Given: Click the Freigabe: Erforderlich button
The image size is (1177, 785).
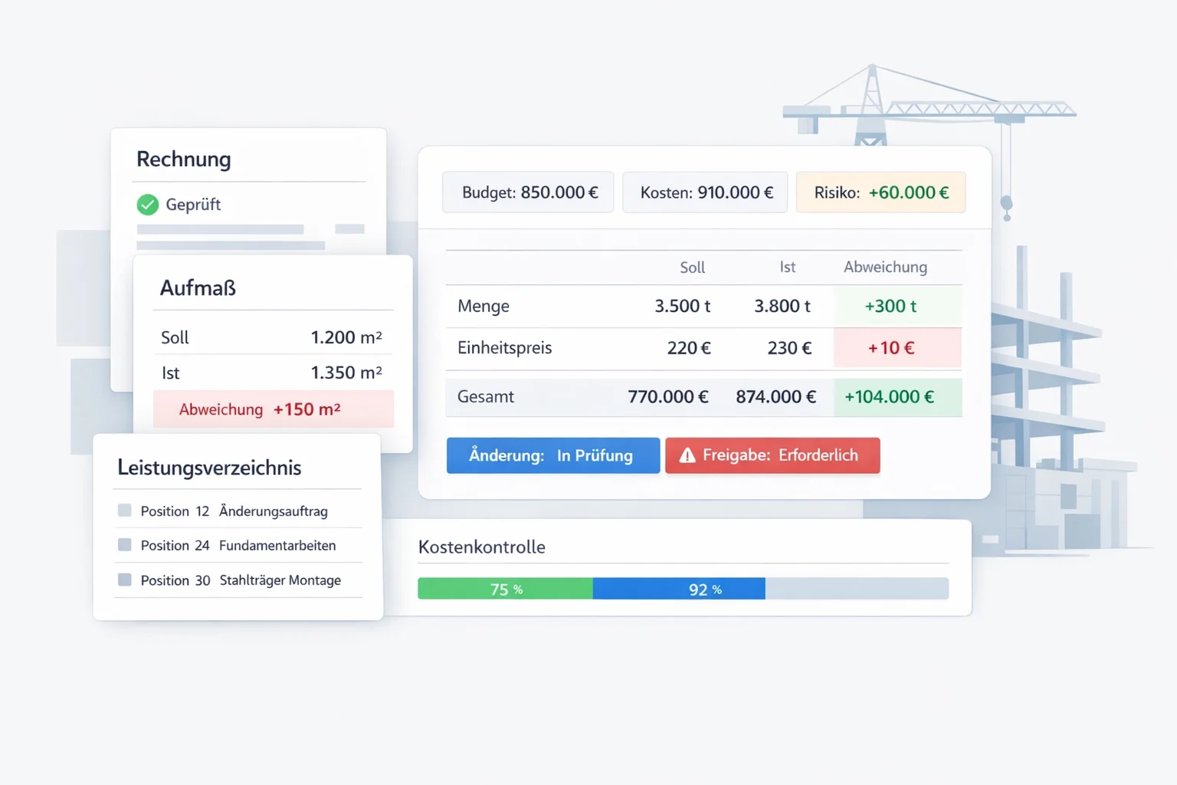Looking at the screenshot, I should pos(772,455).
